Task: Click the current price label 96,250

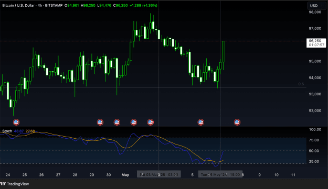Action: (316, 43)
